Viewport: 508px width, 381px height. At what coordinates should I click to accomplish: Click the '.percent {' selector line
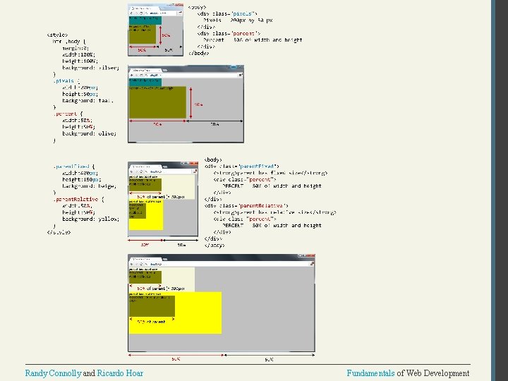pos(68,114)
